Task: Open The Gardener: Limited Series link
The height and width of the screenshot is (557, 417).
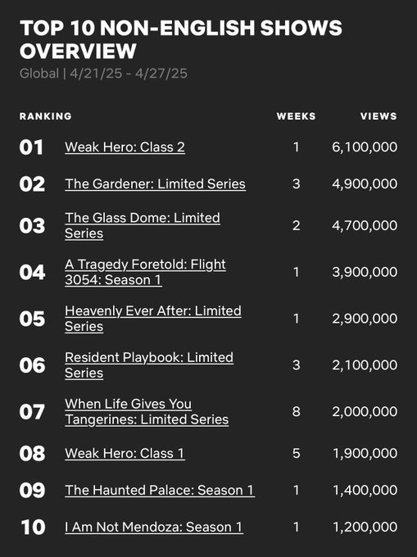Action: coord(155,184)
